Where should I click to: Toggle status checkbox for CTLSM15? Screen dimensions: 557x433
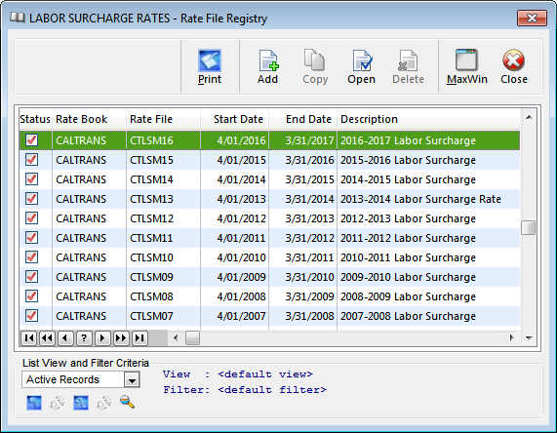(x=31, y=160)
